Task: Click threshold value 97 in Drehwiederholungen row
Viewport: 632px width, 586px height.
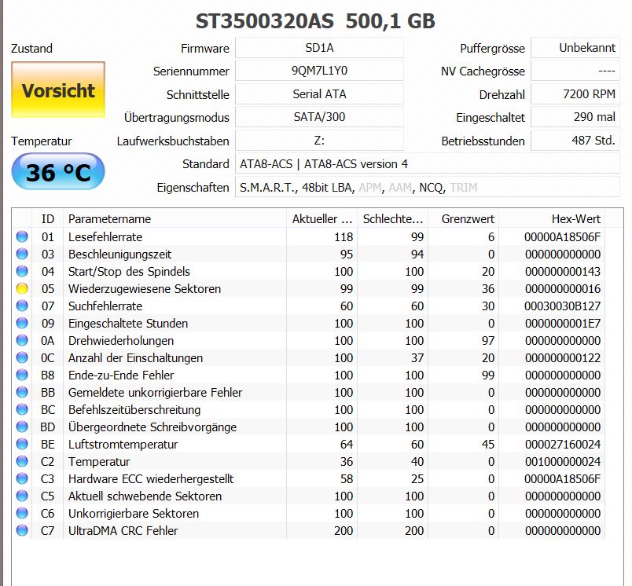Action: pyautogui.click(x=487, y=341)
